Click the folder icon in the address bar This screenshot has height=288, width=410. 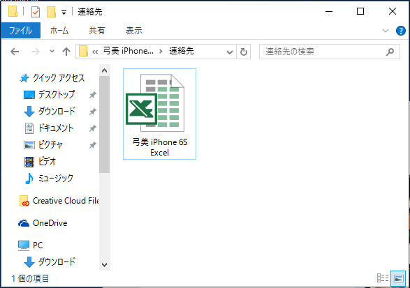pos(83,51)
